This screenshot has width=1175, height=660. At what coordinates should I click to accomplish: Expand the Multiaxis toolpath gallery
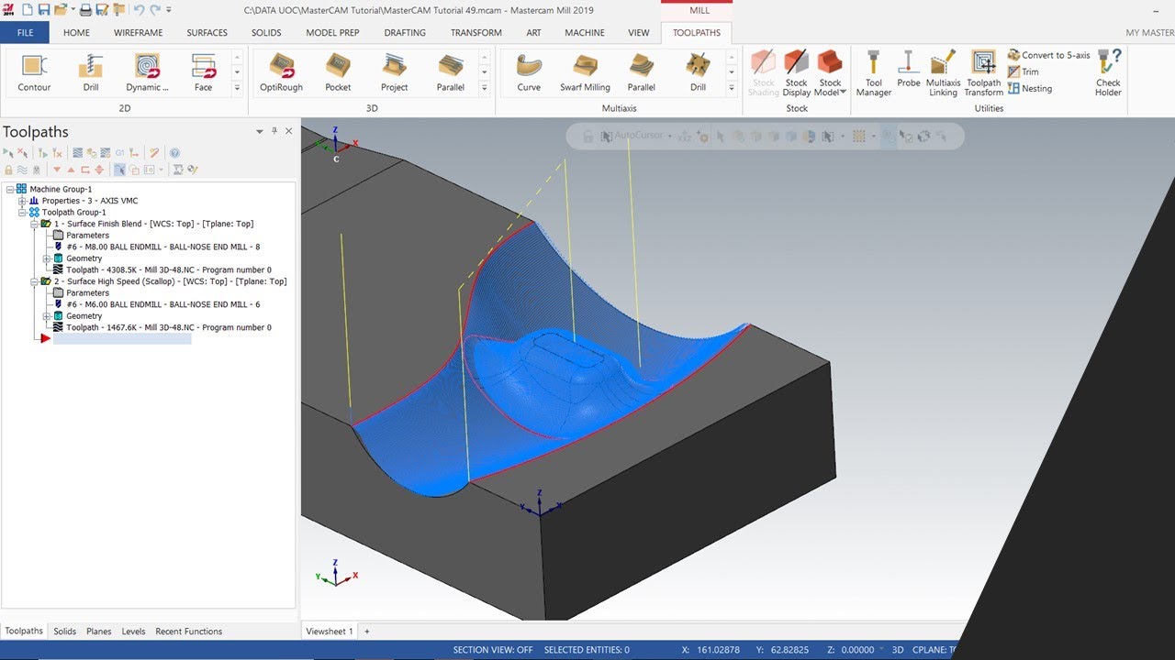(732, 88)
